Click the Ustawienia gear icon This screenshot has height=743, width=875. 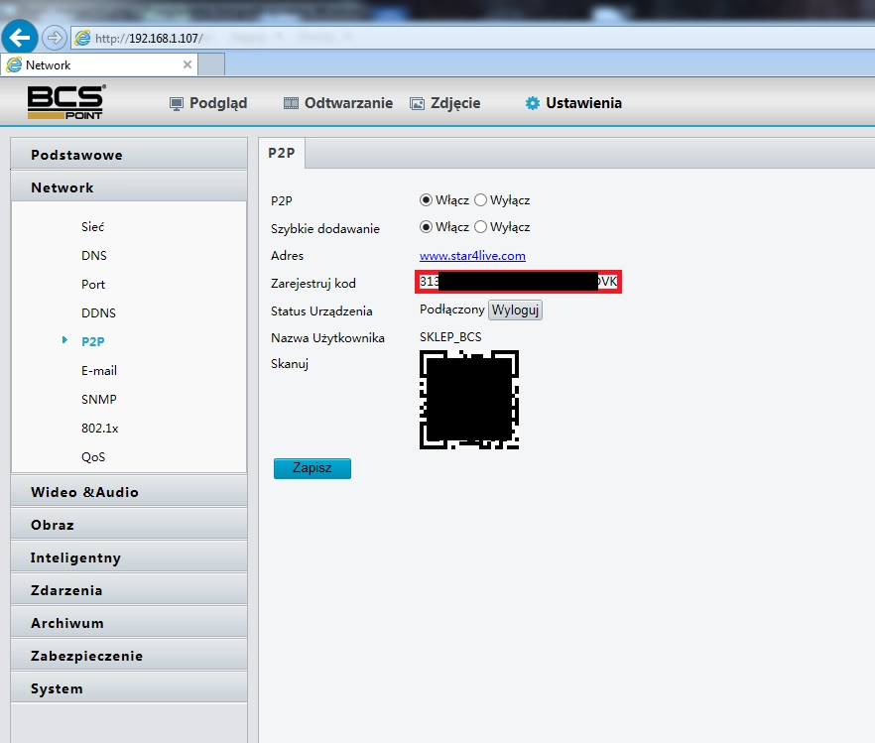(x=533, y=103)
